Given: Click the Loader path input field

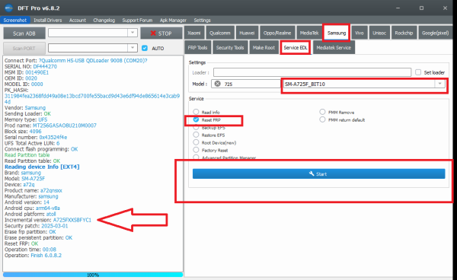Looking at the screenshot, I should (312, 72).
